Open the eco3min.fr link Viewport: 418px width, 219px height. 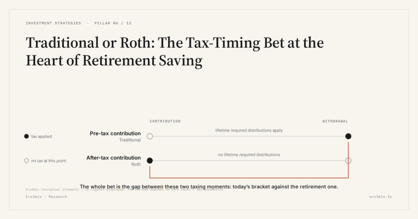(x=380, y=197)
